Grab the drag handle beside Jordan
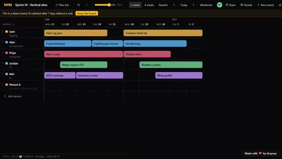Screen dimensions: 282x159 click(x=3, y=63)
